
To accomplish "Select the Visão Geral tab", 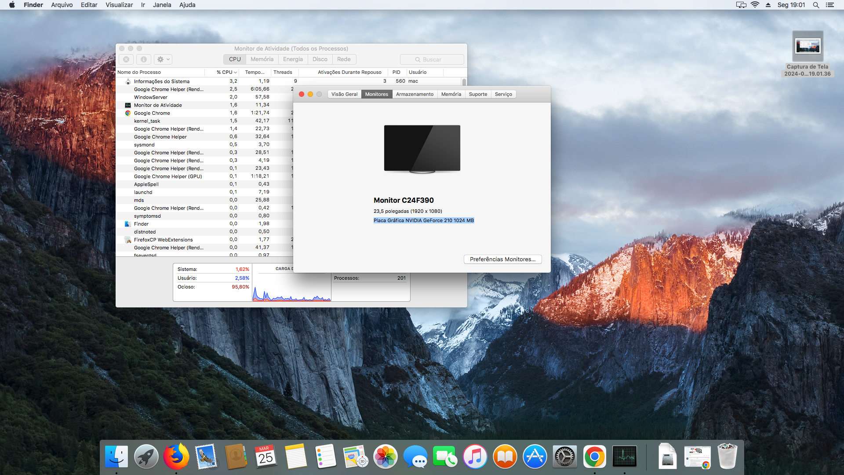I will point(344,94).
